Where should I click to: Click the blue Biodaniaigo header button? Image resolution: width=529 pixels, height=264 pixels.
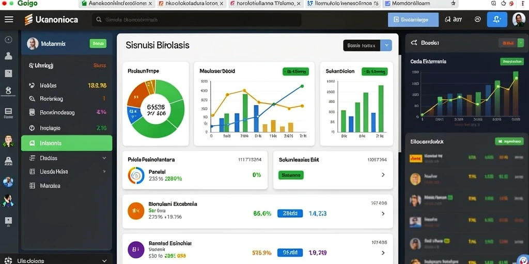coord(413,20)
